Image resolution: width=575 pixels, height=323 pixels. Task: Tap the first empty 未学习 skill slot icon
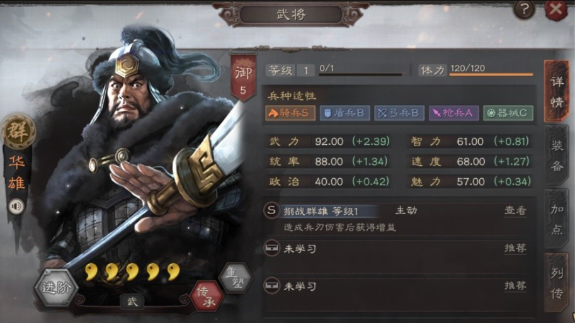click(271, 248)
